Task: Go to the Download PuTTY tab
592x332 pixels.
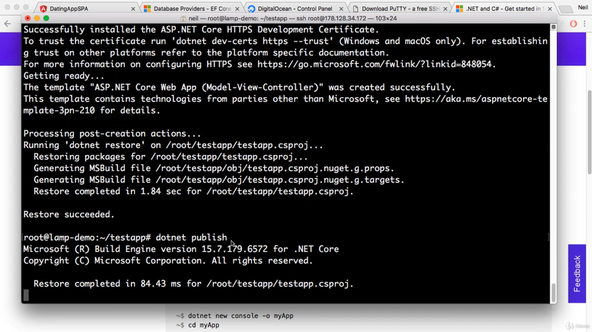Action: [x=397, y=9]
